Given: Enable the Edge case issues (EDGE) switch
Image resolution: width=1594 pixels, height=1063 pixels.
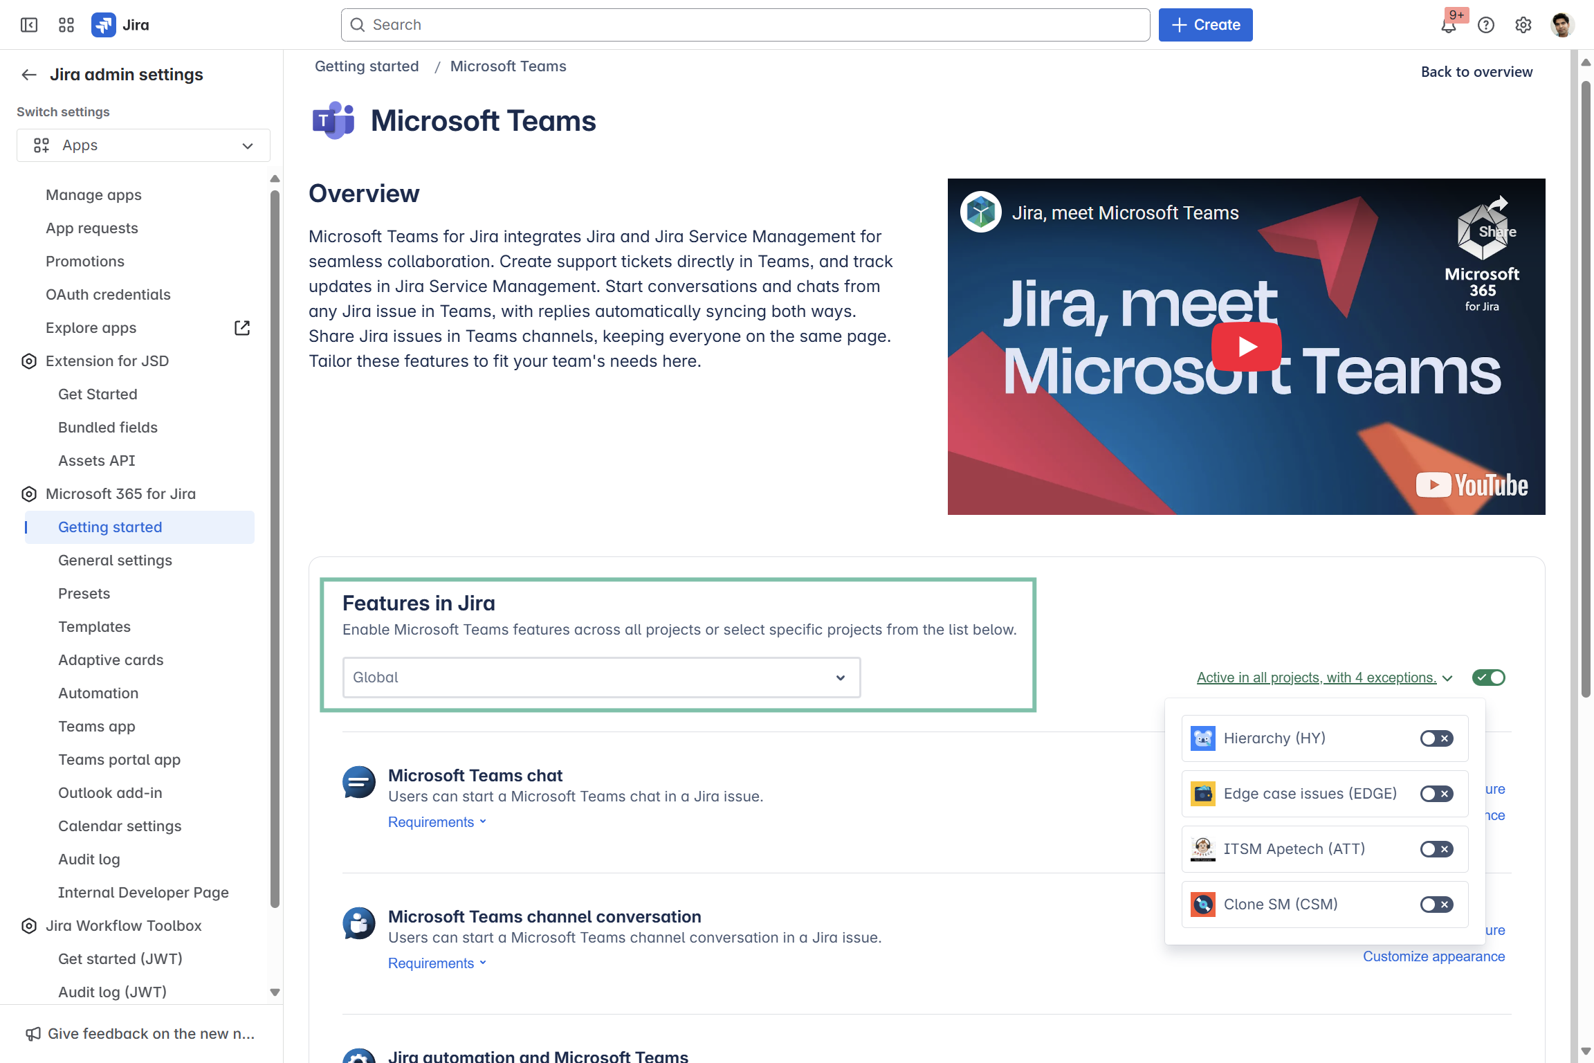Looking at the screenshot, I should (1436, 794).
